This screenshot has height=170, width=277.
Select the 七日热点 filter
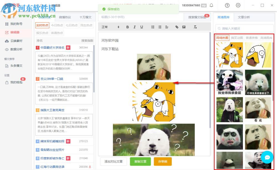pos(71,25)
